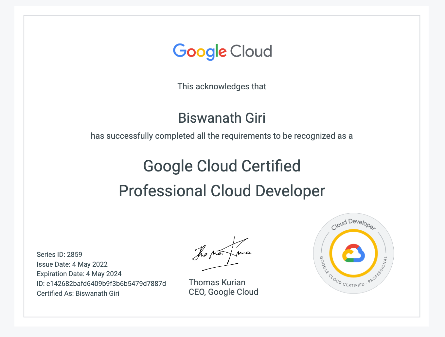445x337 pixels.
Task: Select the name heading "Biswanath Giri"
Action: pyautogui.click(x=222, y=118)
